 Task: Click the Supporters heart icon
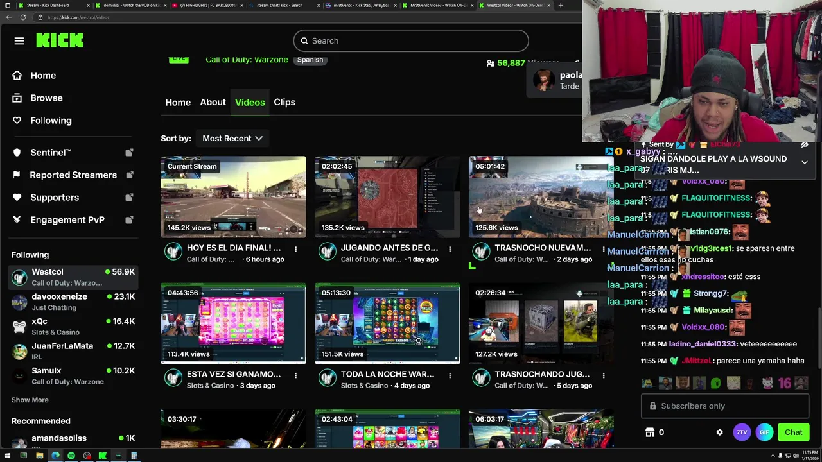click(x=17, y=198)
